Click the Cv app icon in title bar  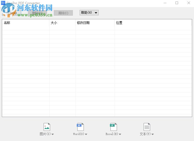tap(3, 3)
